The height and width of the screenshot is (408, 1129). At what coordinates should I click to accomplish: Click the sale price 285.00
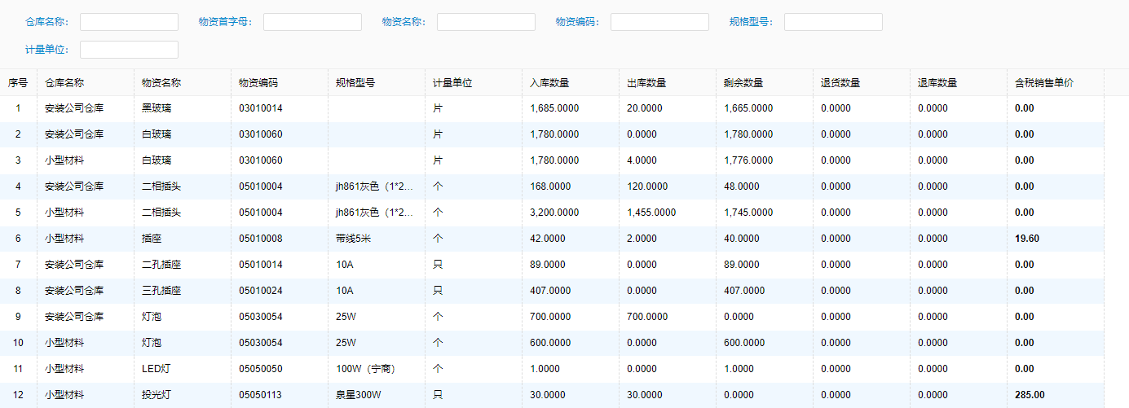pos(1030,395)
